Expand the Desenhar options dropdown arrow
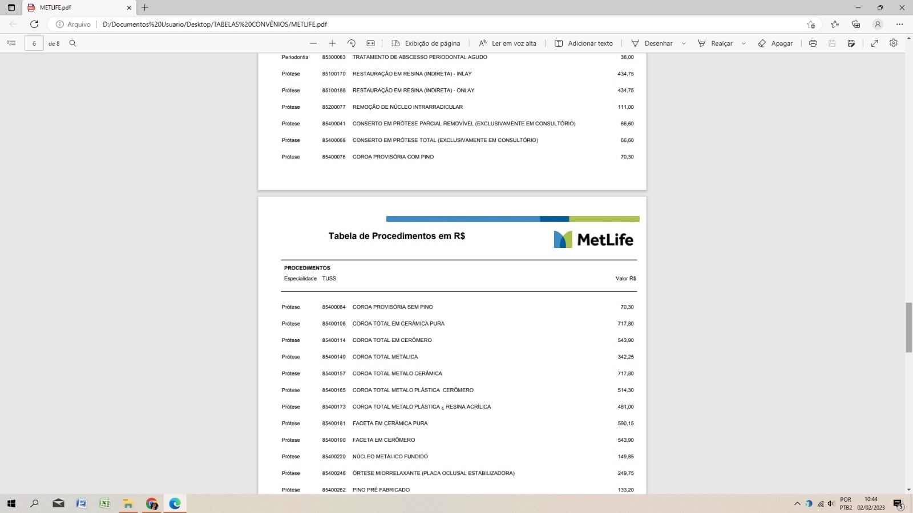913x513 pixels. 684,43
